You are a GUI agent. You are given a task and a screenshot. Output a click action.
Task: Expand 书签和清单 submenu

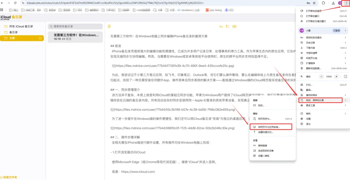323,53
